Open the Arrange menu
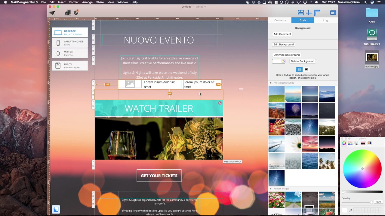 tap(87, 2)
